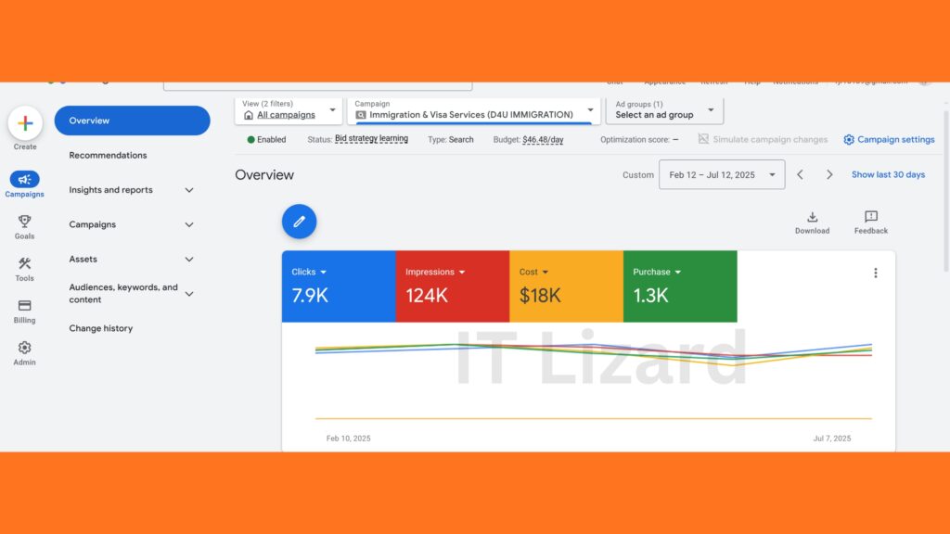The image size is (950, 534).
Task: Open the Download icon above the chart
Action: [x=813, y=221]
